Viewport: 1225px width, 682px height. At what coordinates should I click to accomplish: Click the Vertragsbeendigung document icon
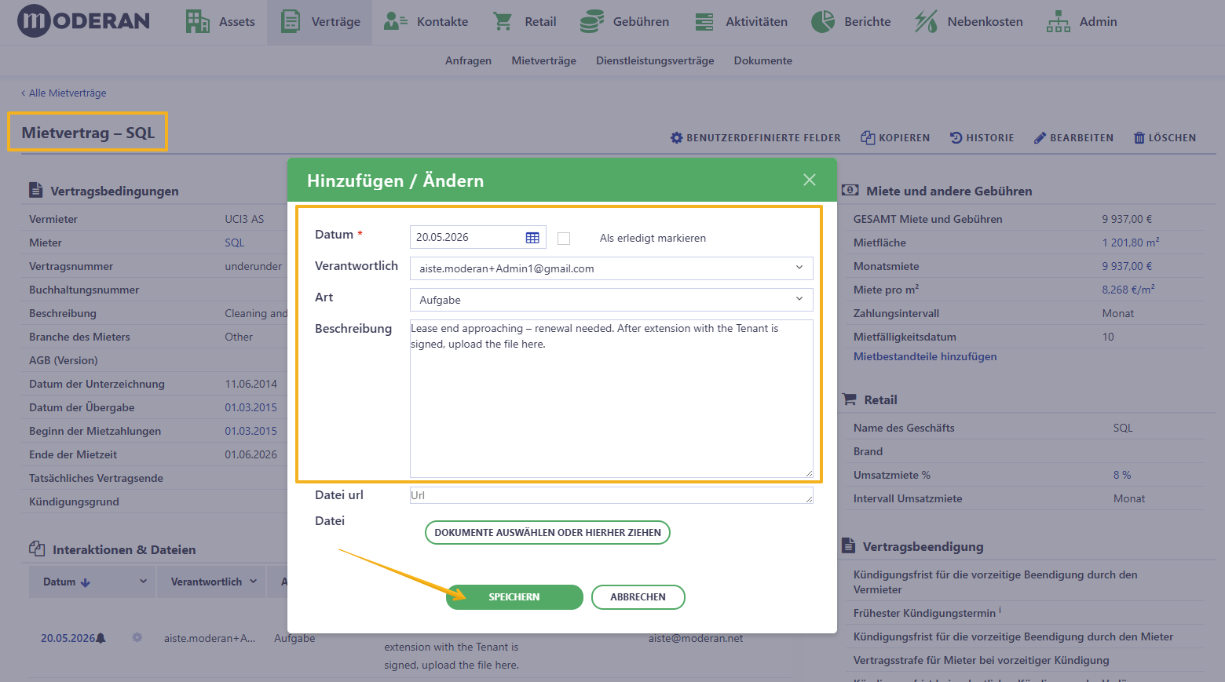pos(848,545)
